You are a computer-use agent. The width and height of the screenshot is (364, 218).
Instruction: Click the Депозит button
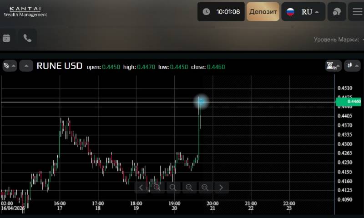[263, 12]
